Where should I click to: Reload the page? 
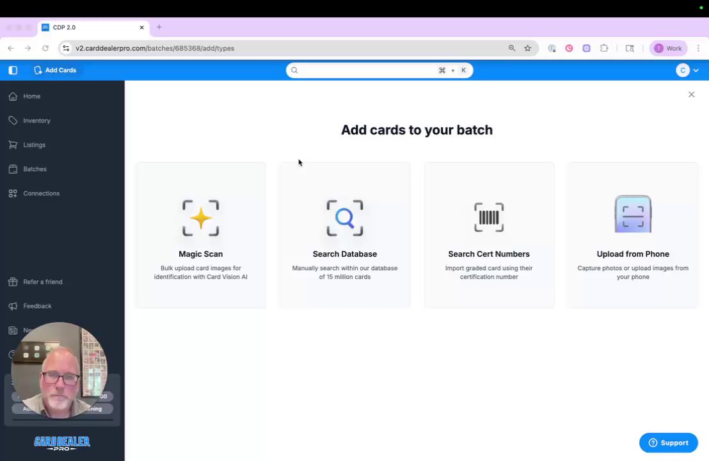click(45, 49)
